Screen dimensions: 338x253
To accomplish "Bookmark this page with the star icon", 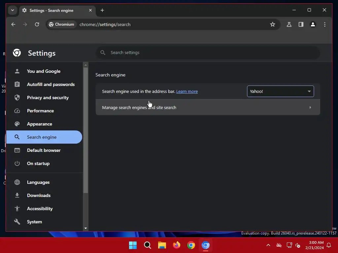I will [x=272, y=24].
